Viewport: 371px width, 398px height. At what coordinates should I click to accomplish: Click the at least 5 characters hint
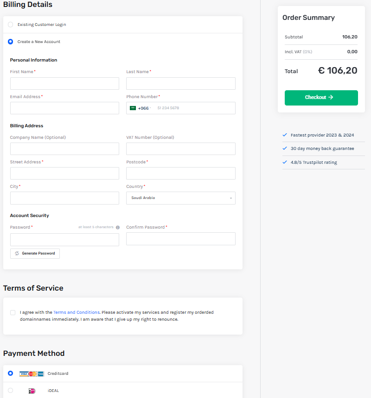click(96, 227)
